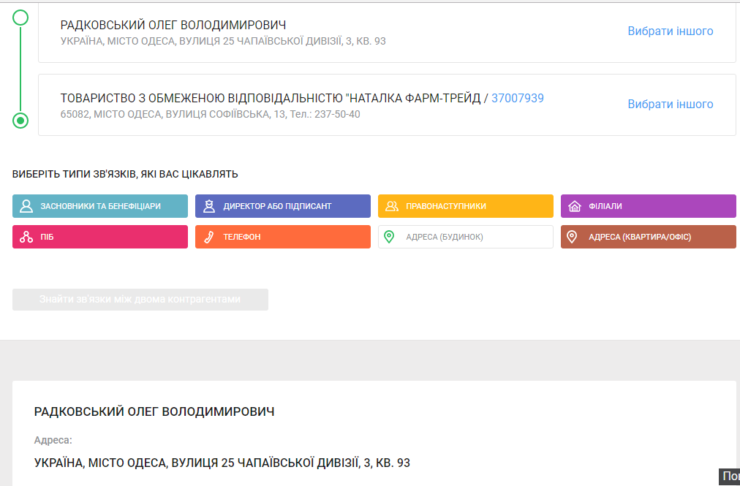This screenshot has width=740, height=486.
Task: Click Знайти зв'язки між двома контрагентами button
Action: tap(140, 300)
